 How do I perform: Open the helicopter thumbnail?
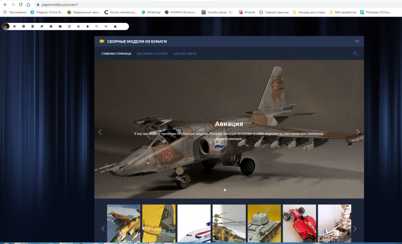(229, 223)
